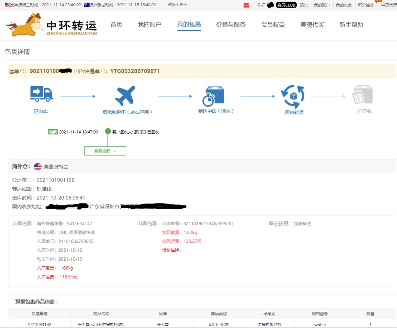The height and width of the screenshot is (328, 397).
Task: Open 新手帮助 menu
Action: tap(351, 24)
